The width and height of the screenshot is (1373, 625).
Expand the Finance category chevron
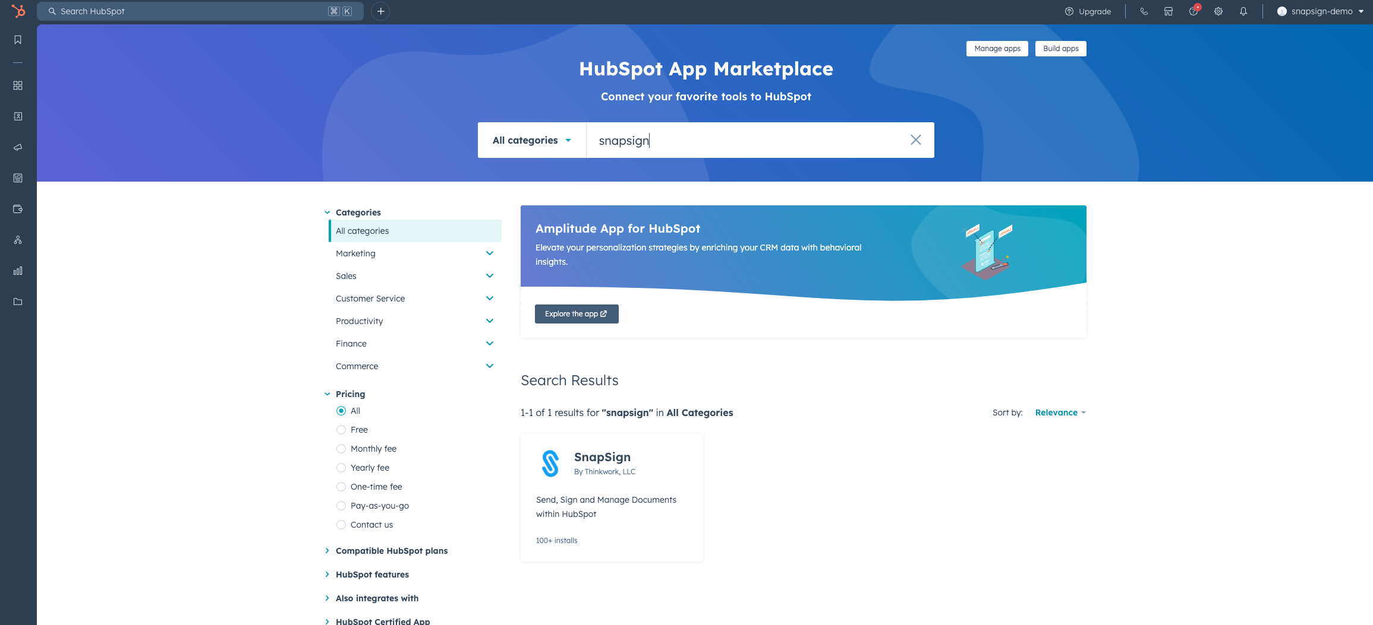(x=490, y=344)
